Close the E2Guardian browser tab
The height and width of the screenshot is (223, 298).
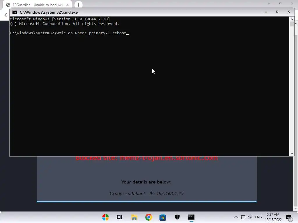pyautogui.click(x=68, y=5)
